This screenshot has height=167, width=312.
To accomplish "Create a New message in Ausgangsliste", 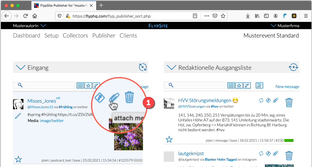I will click(287, 87).
